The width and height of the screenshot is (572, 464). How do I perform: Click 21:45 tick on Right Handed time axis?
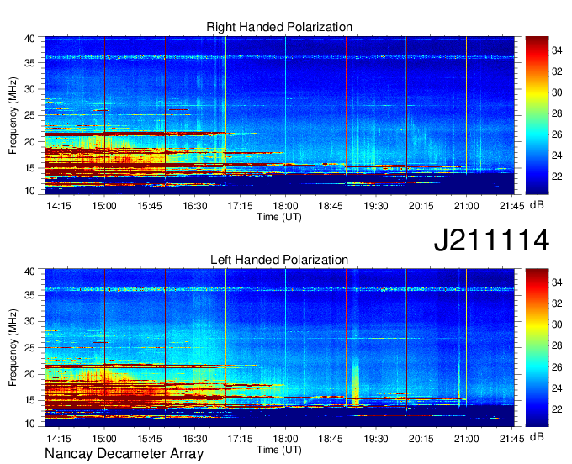[x=511, y=206]
